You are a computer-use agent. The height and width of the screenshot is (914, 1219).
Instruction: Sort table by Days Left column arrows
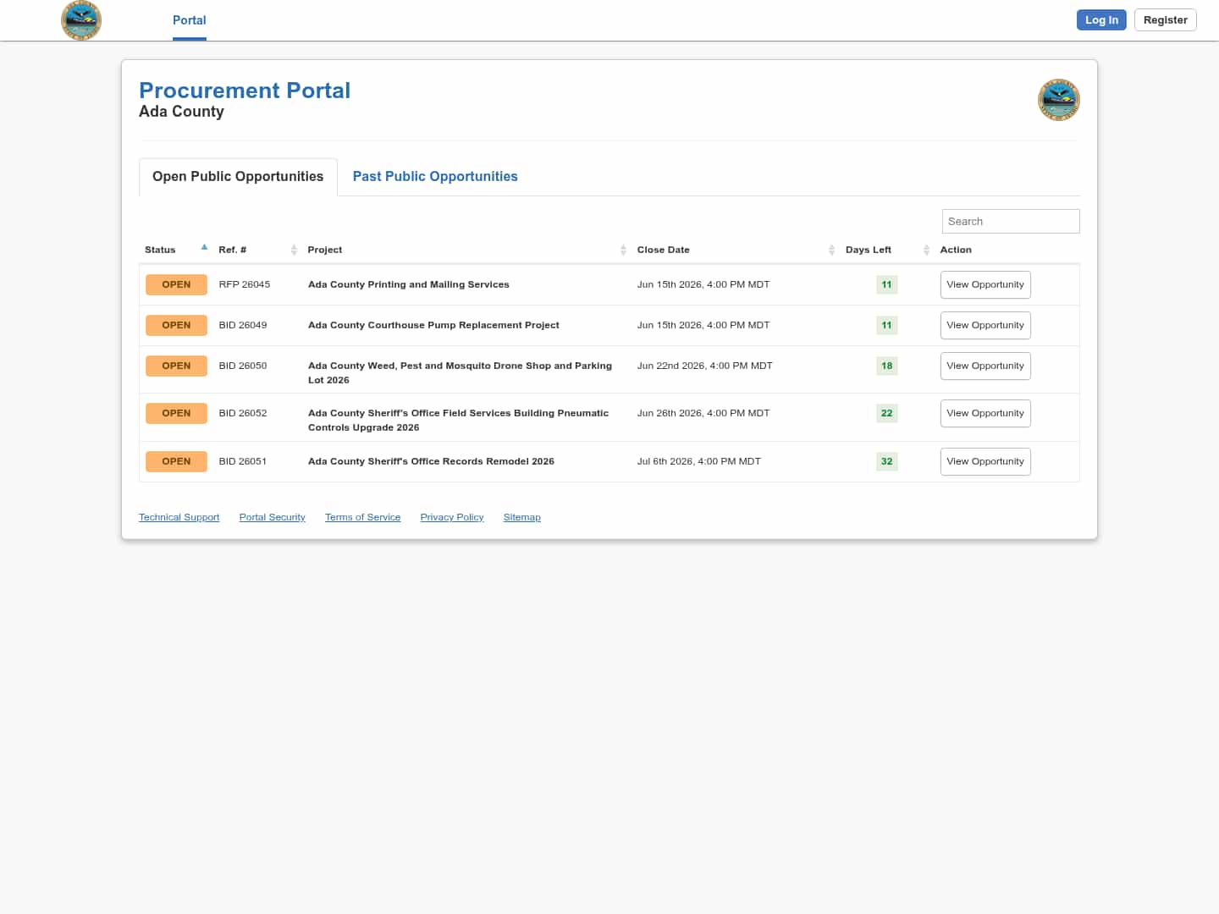(926, 250)
